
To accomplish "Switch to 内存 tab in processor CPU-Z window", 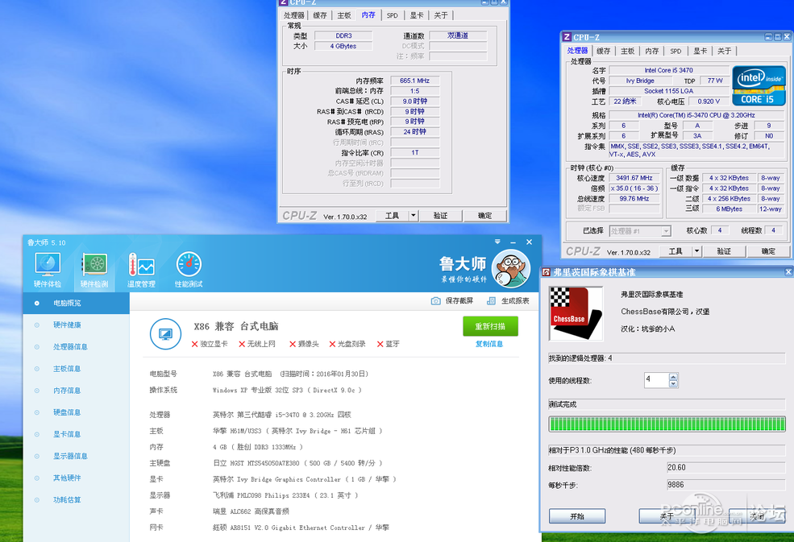I will pyautogui.click(x=651, y=51).
